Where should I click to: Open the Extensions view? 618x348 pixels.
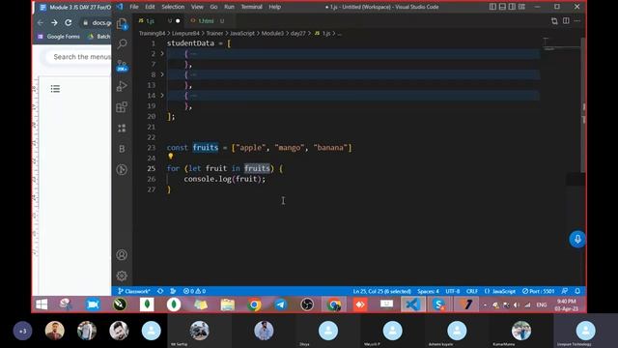click(122, 107)
